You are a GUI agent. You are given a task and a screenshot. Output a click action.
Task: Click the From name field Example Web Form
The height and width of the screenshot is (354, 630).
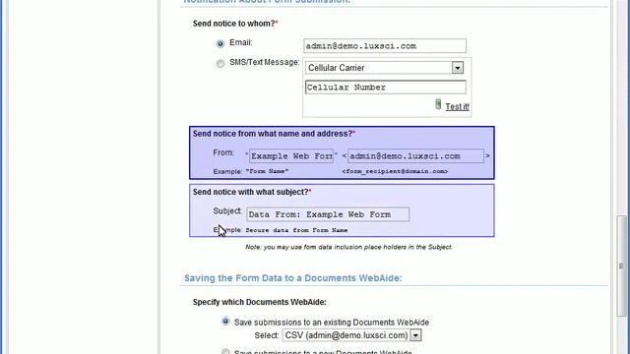pyautogui.click(x=291, y=155)
